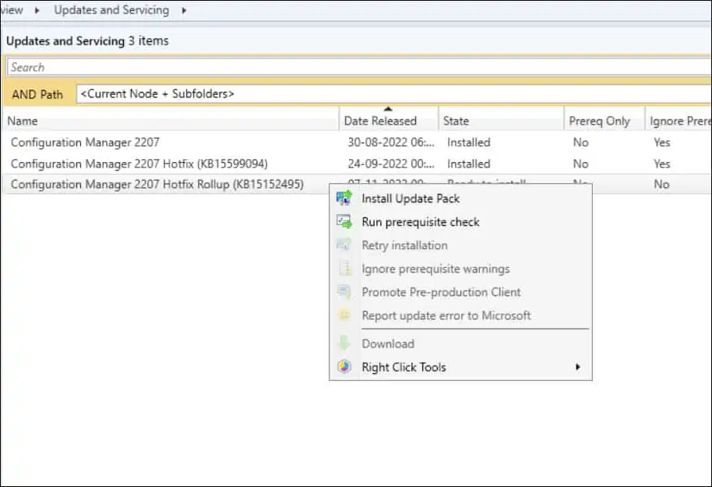Select the Download menu entry
Viewport: 712px width, 487px height.
pyautogui.click(x=460, y=344)
